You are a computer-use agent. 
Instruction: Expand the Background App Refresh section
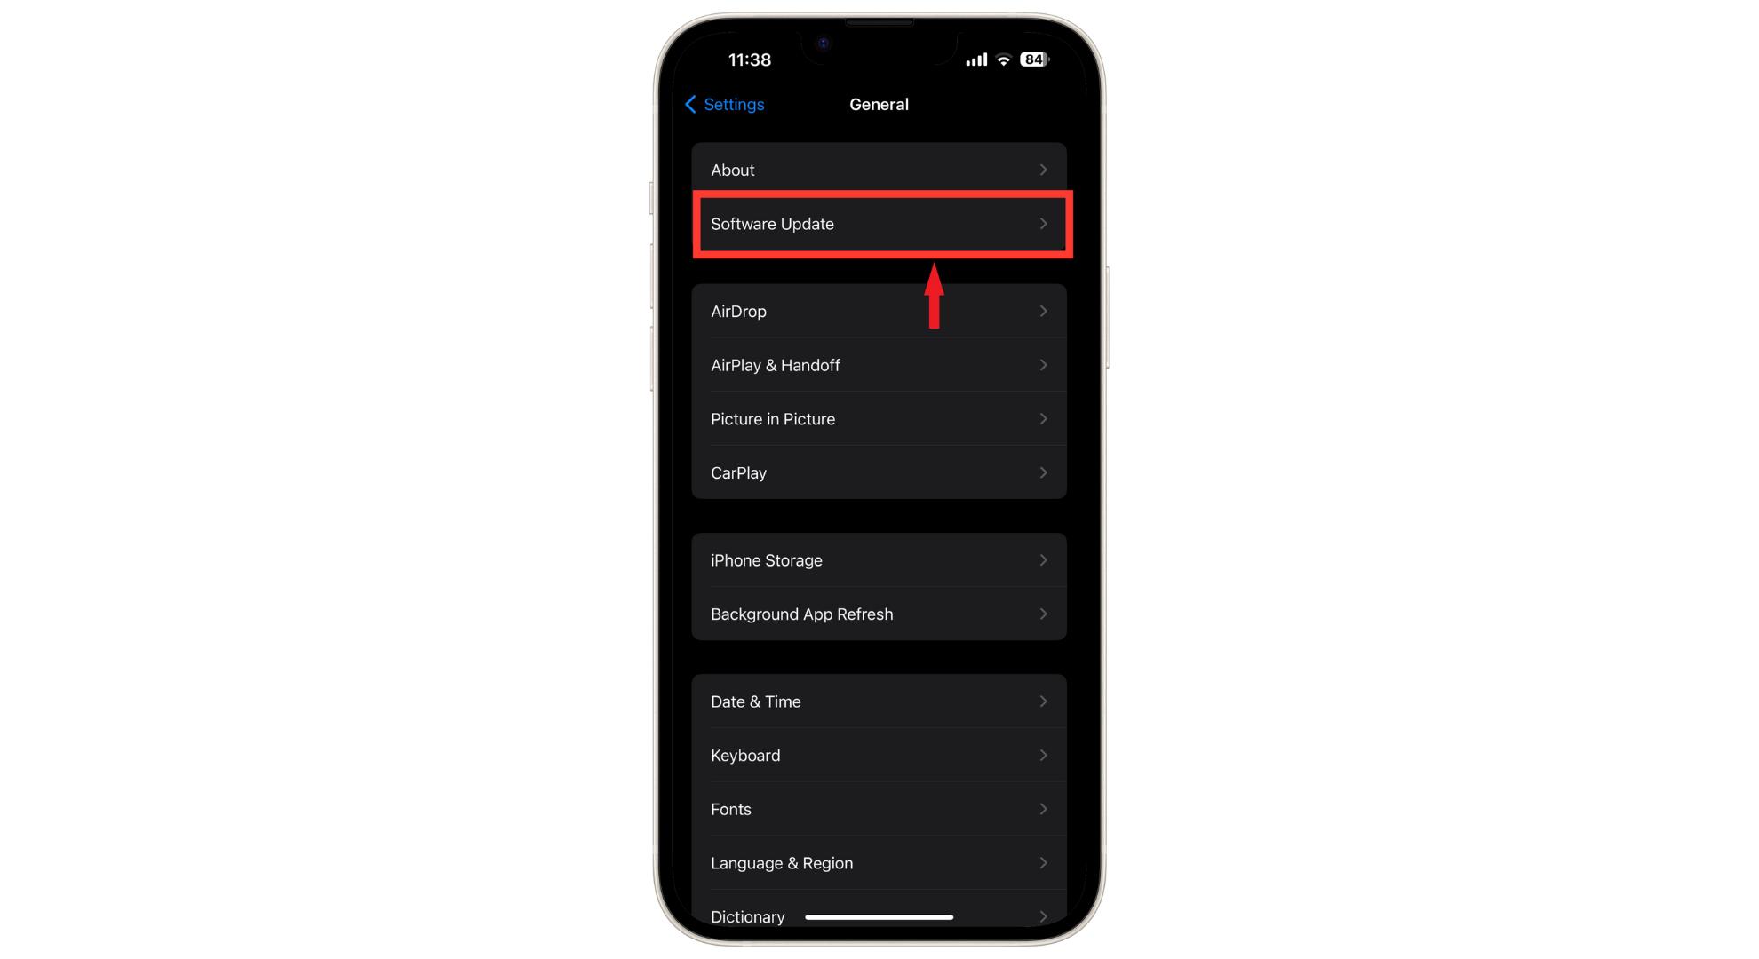878,614
